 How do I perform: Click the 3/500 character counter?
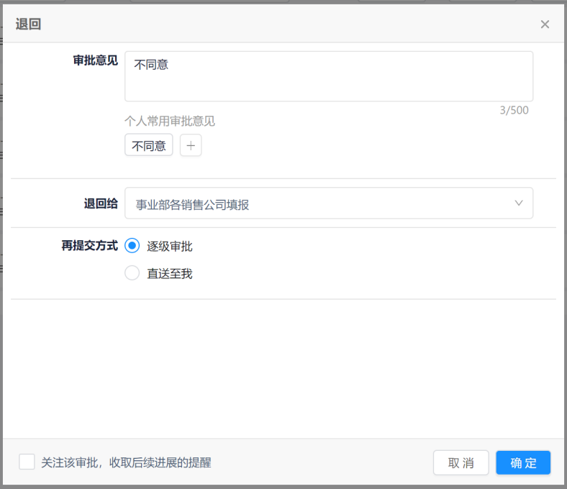514,110
